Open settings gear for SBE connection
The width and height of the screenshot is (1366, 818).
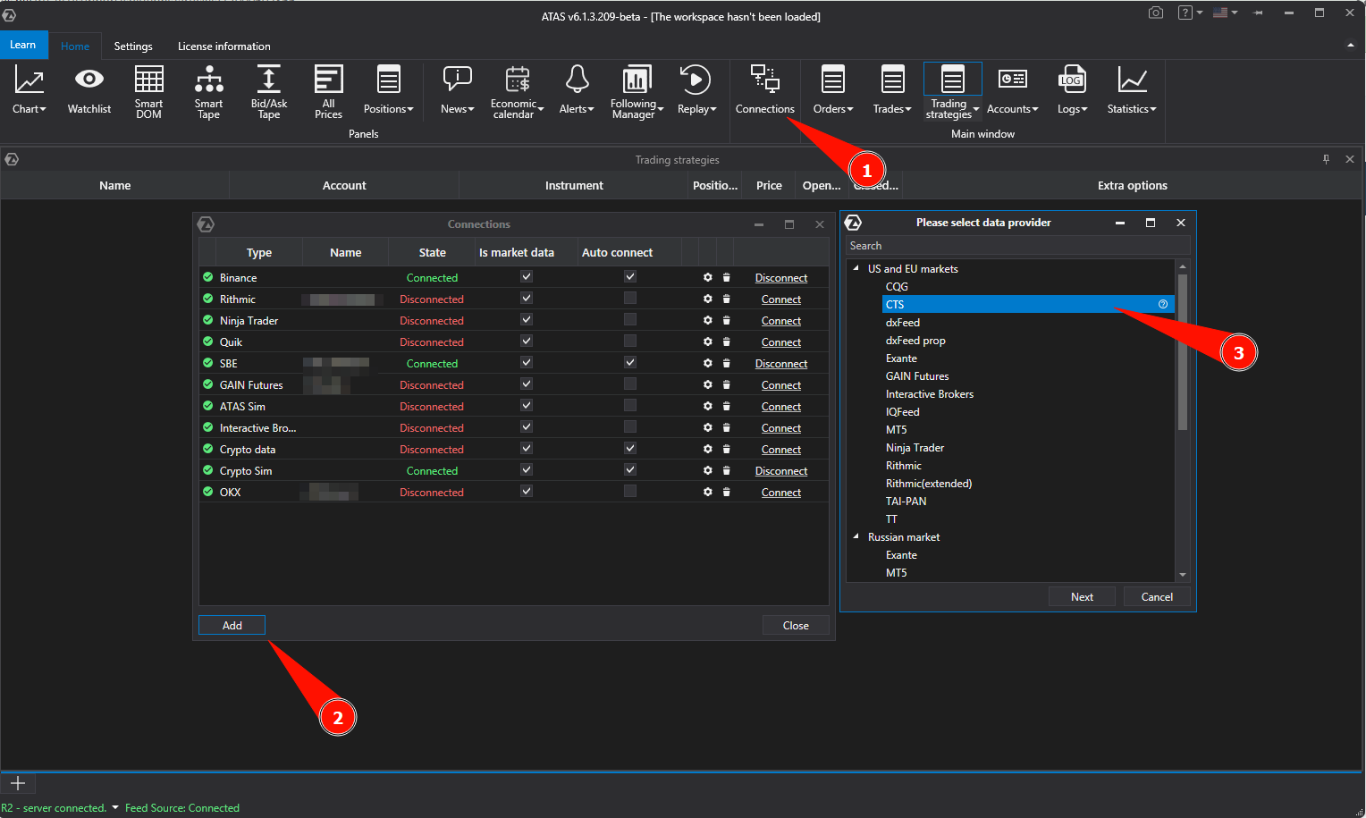tap(708, 364)
